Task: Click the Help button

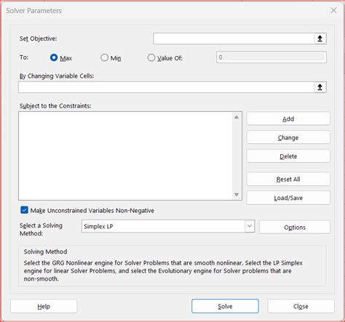Action: point(44,306)
